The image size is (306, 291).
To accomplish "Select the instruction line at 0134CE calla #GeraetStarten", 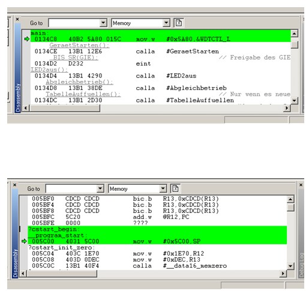I will [x=160, y=52].
